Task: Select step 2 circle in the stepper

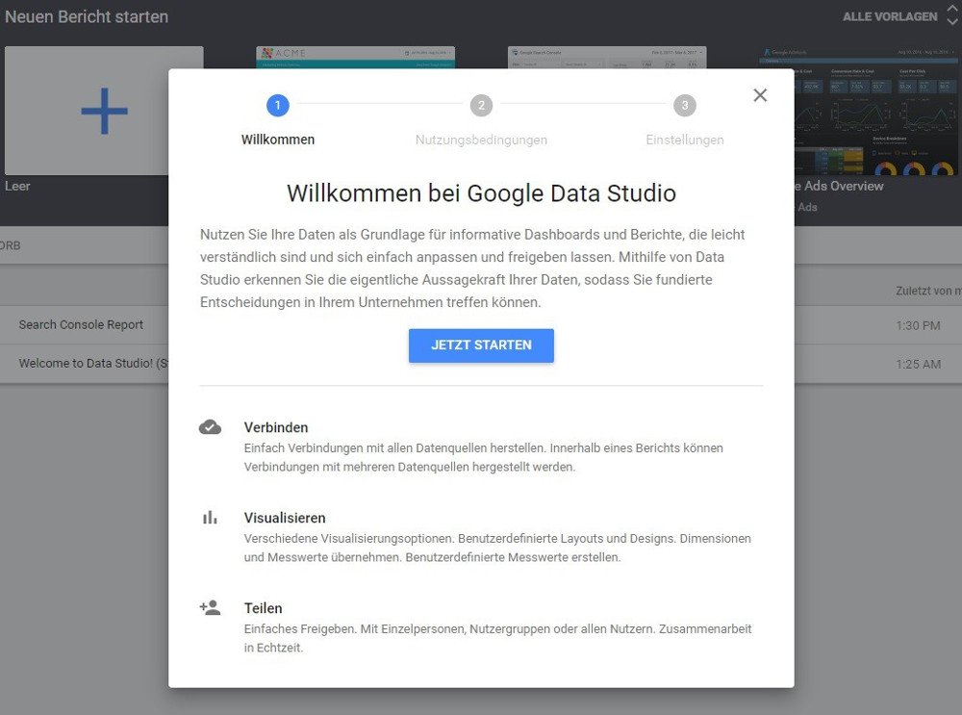Action: pyautogui.click(x=481, y=106)
